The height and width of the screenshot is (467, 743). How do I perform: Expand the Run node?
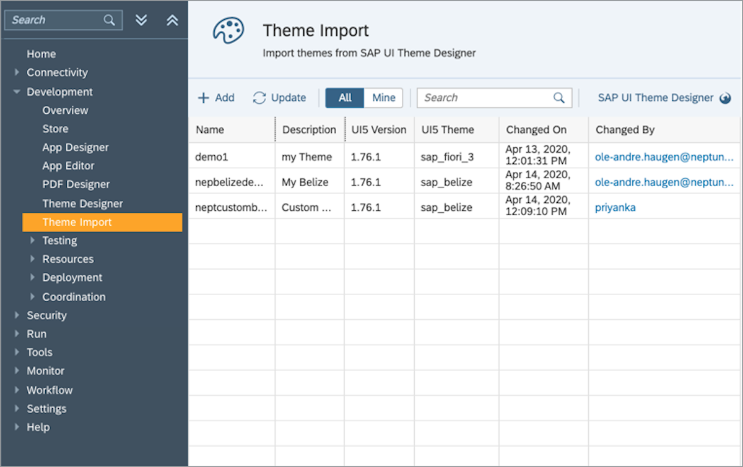click(17, 334)
